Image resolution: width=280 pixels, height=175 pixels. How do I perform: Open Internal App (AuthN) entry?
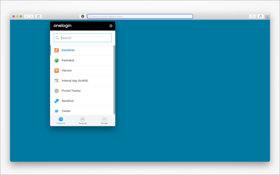pyautogui.click(x=82, y=81)
